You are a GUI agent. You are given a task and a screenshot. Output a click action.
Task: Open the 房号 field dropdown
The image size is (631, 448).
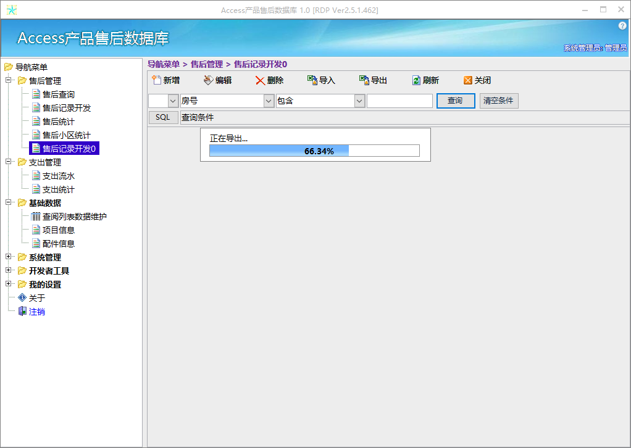tap(269, 101)
